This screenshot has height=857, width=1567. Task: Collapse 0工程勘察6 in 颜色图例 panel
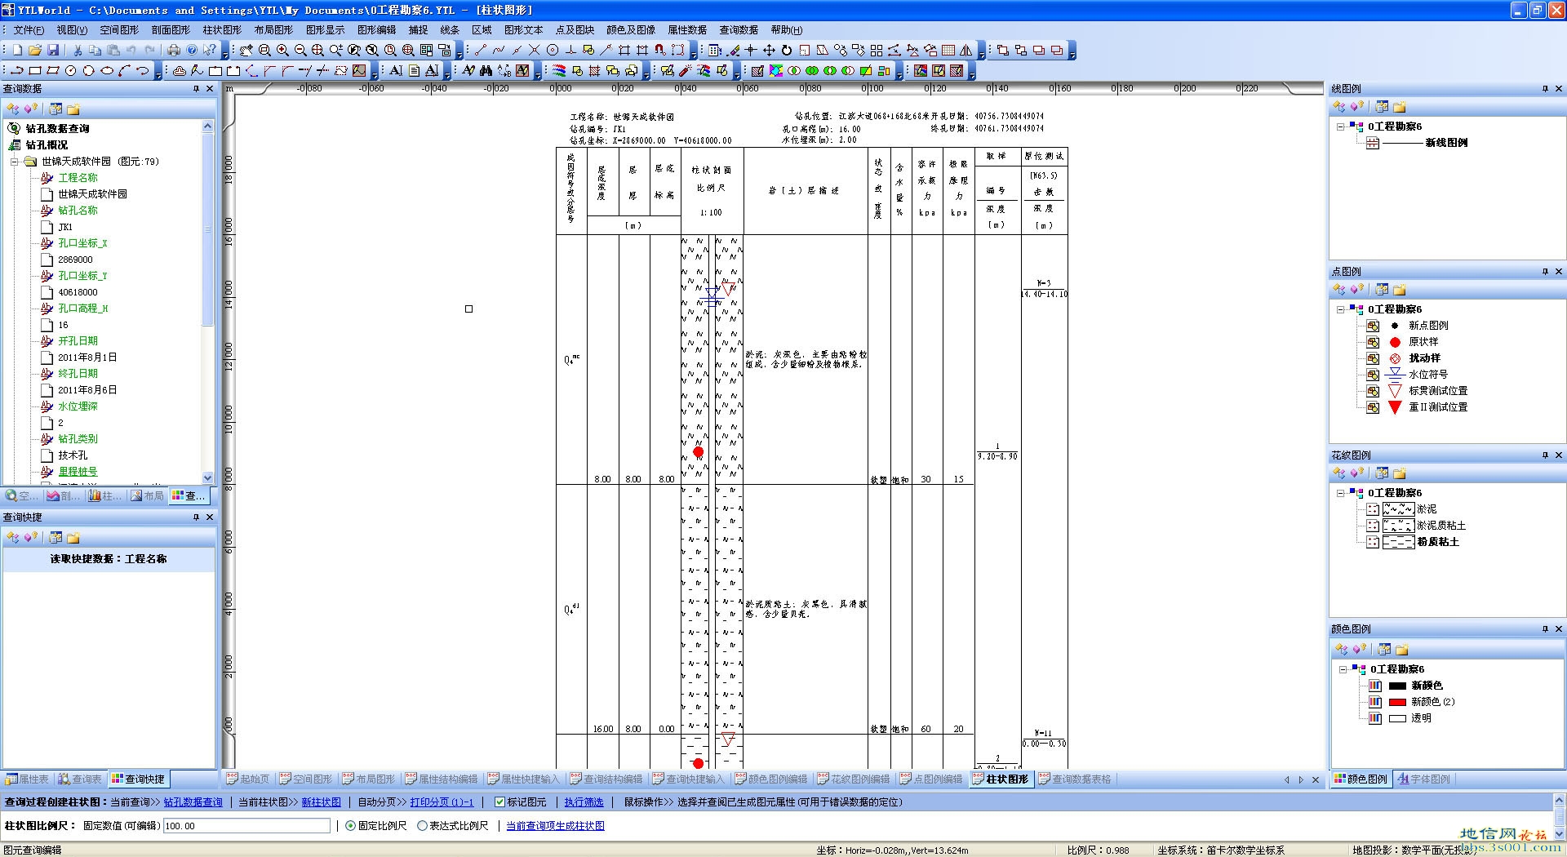pyautogui.click(x=1343, y=669)
